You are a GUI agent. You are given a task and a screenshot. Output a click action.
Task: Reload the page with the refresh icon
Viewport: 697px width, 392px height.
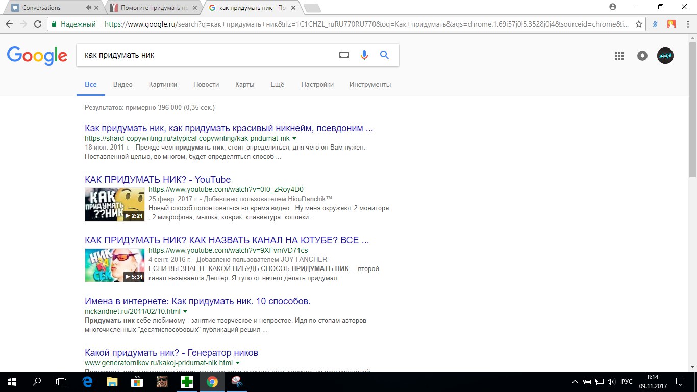click(x=38, y=23)
